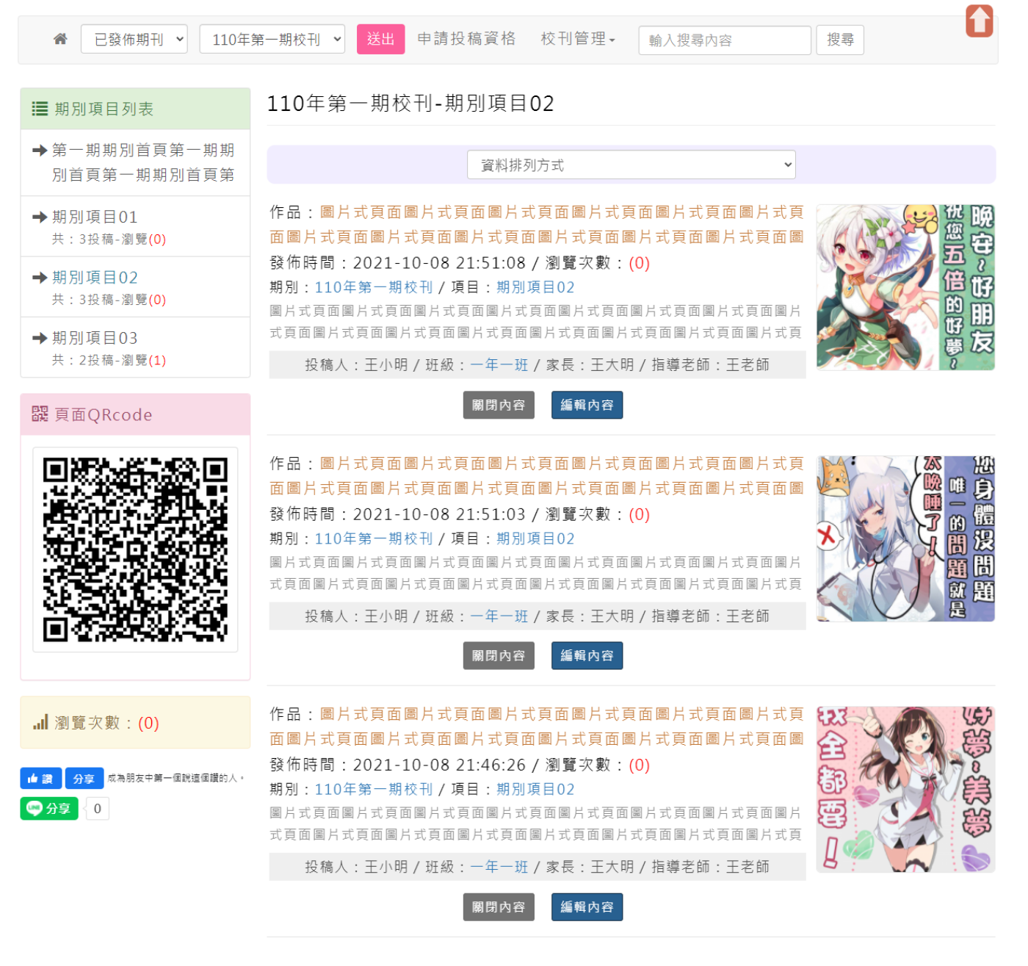Click the 一年一班 class link in third entry

pos(499,867)
